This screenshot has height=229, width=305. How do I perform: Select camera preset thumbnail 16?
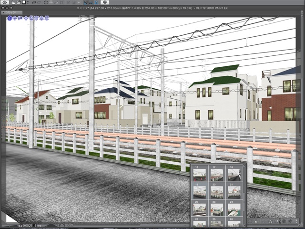click(x=200, y=174)
